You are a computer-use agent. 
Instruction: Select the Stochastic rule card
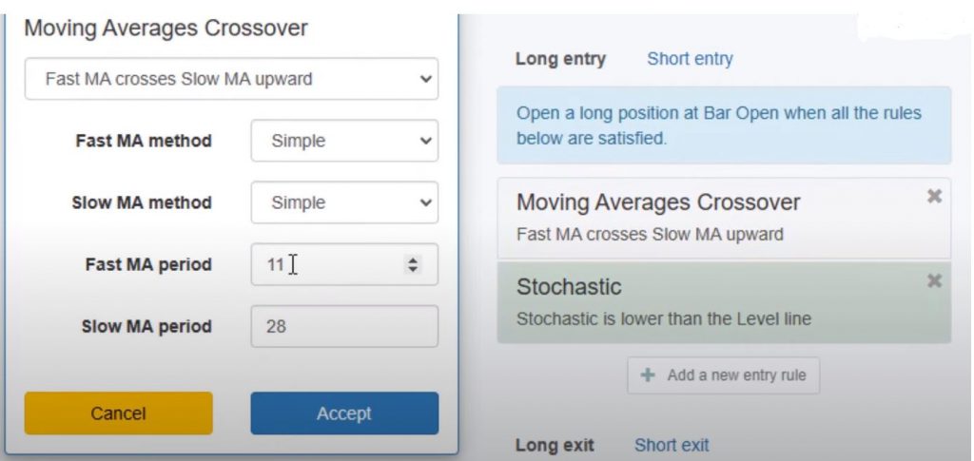704,301
